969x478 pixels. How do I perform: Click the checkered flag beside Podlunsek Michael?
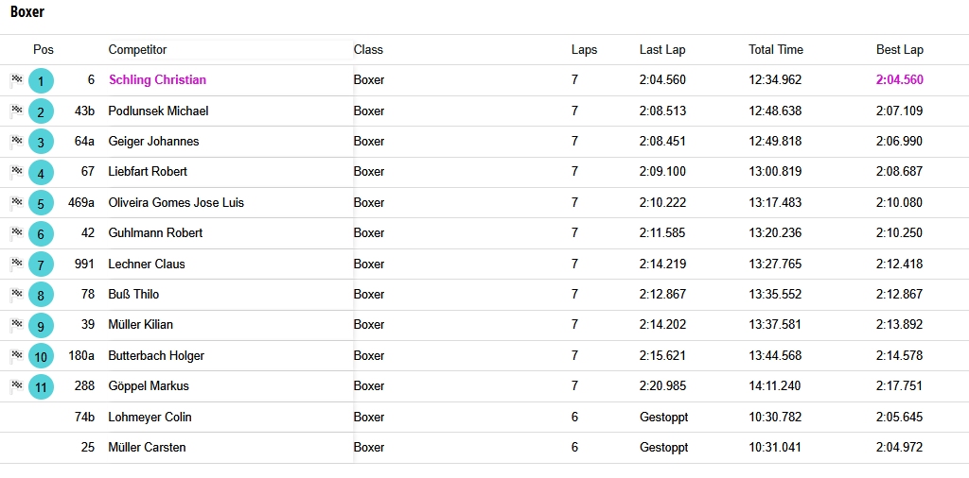[17, 111]
